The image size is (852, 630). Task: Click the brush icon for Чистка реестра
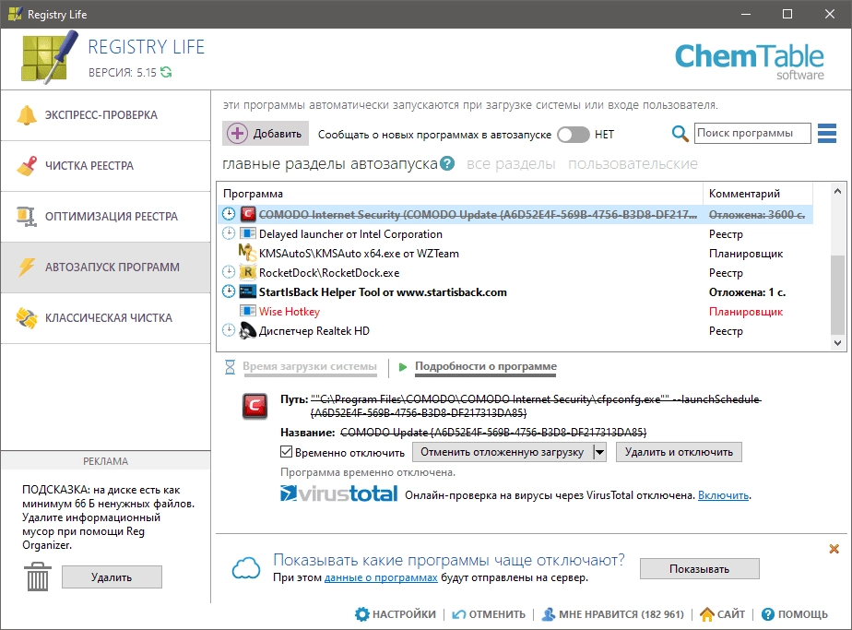[27, 166]
